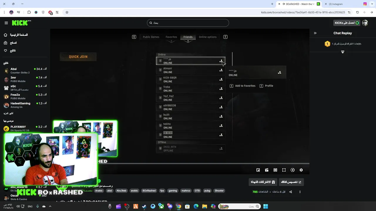This screenshot has width=376, height=211.
Task: Open HadeelGaming's channel in the sidebar
Action: pos(25,105)
